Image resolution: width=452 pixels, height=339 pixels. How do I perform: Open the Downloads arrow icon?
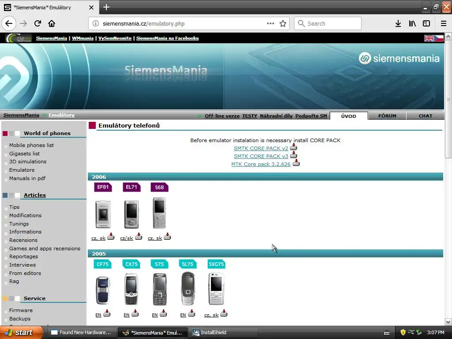(x=398, y=24)
